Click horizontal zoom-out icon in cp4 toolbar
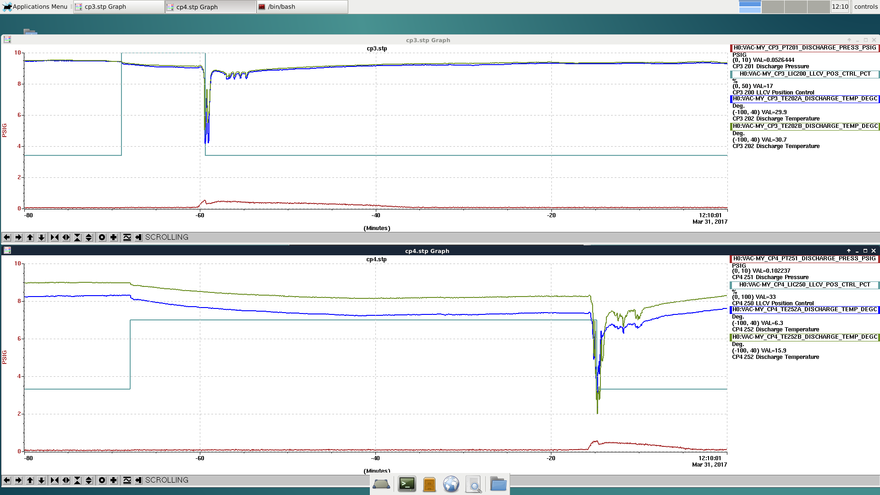 pyautogui.click(x=66, y=480)
